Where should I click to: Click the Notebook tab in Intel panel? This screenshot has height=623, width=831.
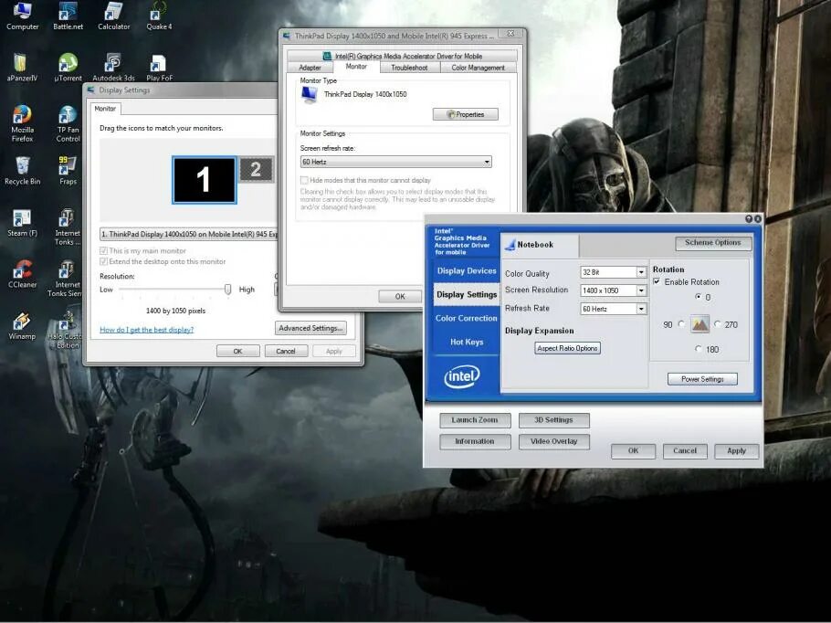[x=540, y=245]
